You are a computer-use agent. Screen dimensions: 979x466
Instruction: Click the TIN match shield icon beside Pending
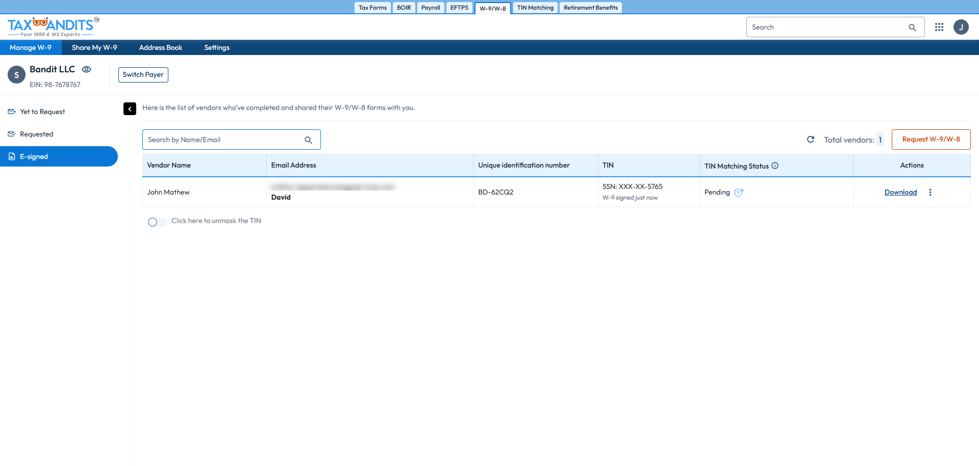point(739,193)
